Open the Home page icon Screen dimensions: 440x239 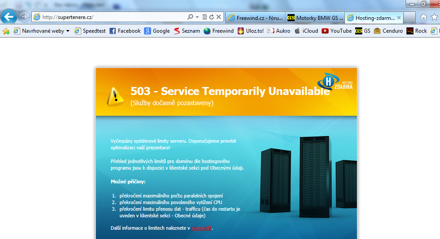click(424, 17)
